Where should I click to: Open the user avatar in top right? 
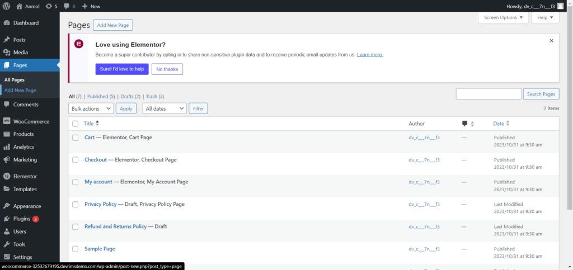(x=560, y=6)
